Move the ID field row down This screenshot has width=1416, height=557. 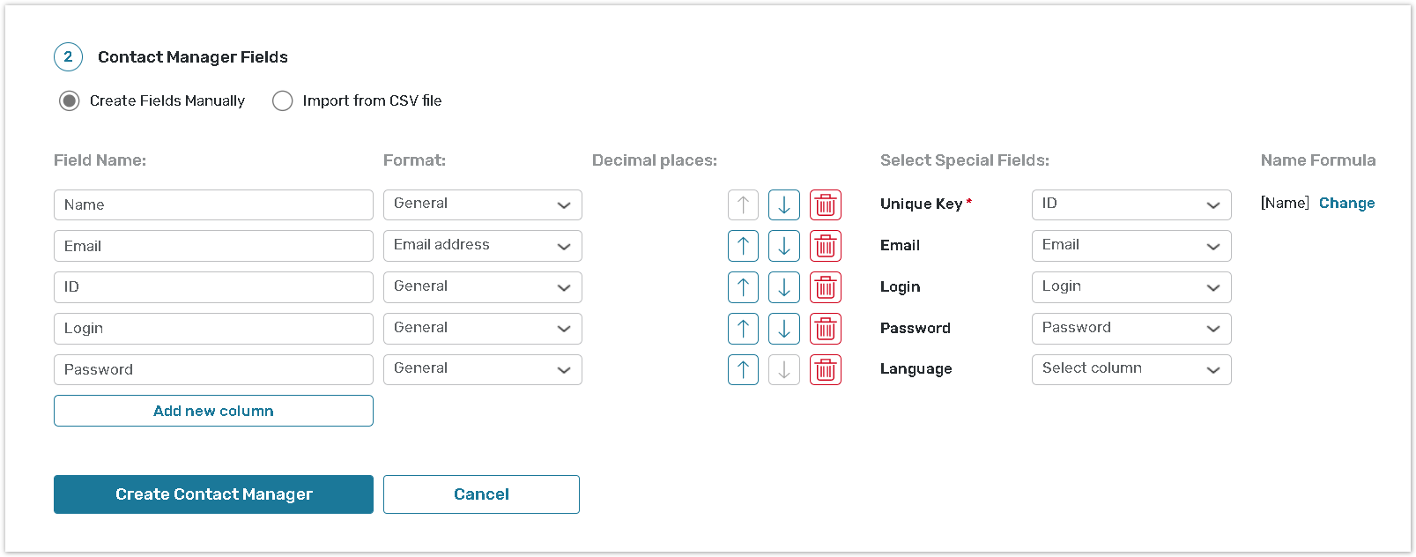(783, 287)
